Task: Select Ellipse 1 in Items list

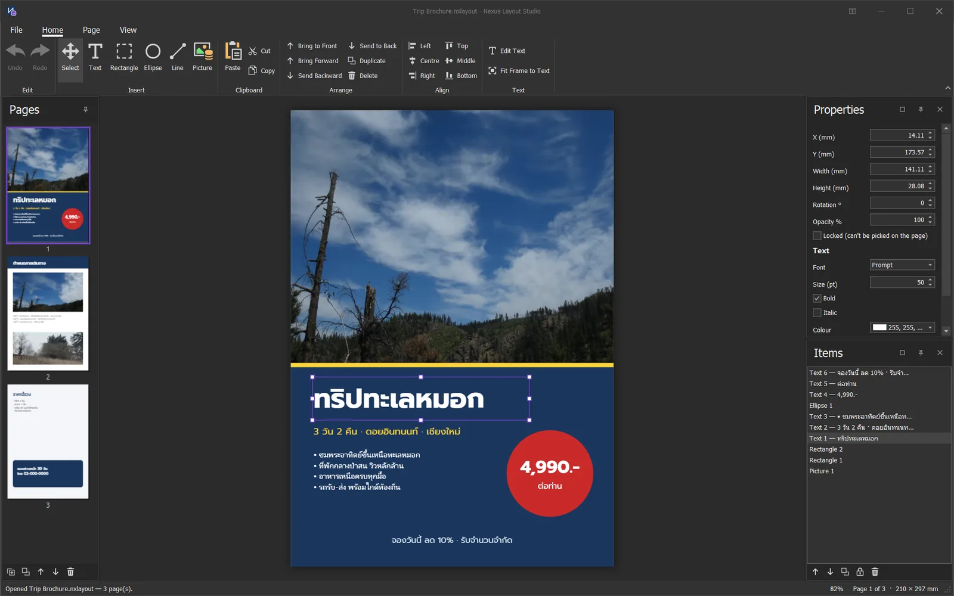Action: [x=879, y=406]
